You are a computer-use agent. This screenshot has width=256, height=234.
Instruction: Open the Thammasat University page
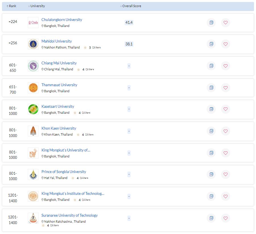59,85
